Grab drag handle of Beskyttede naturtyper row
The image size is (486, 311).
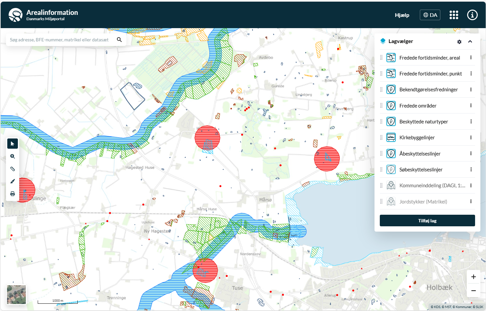[381, 121]
